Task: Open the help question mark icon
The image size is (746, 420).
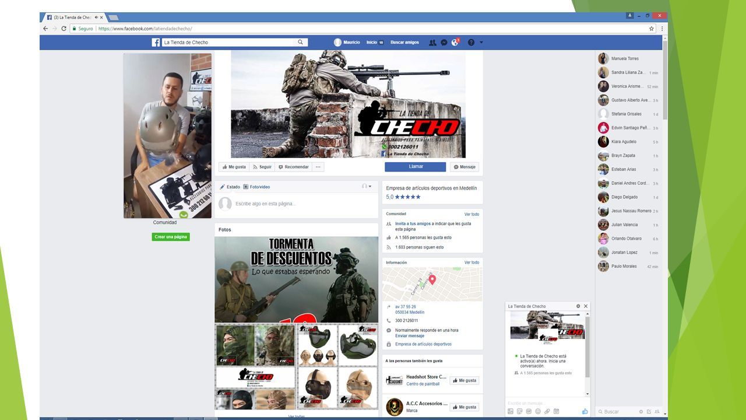Action: point(471,43)
